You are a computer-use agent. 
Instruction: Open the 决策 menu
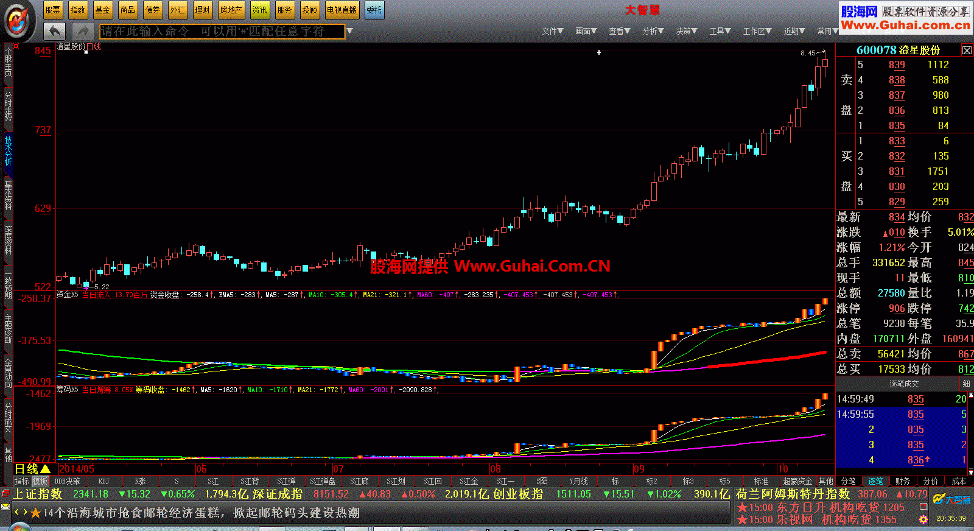(x=687, y=31)
